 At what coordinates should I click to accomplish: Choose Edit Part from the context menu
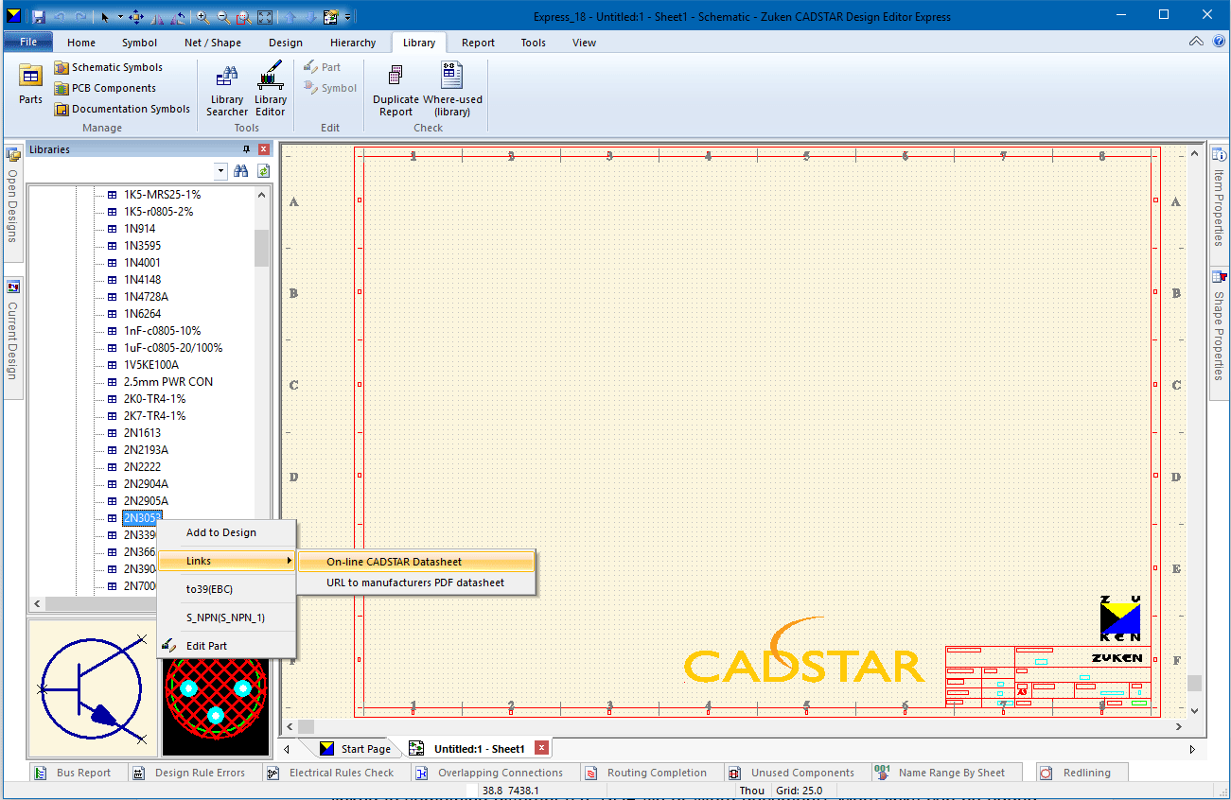pos(226,646)
